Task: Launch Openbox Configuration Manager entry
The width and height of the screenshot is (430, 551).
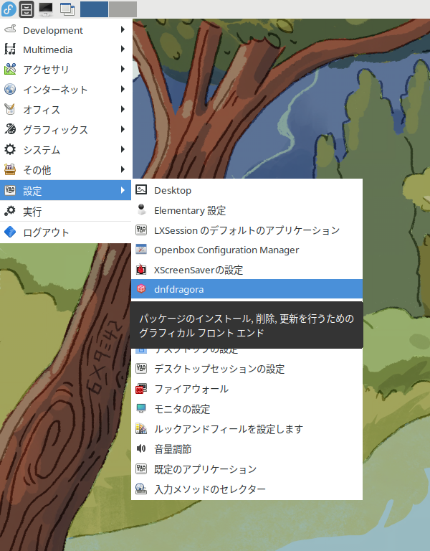Action: pyautogui.click(x=247, y=250)
